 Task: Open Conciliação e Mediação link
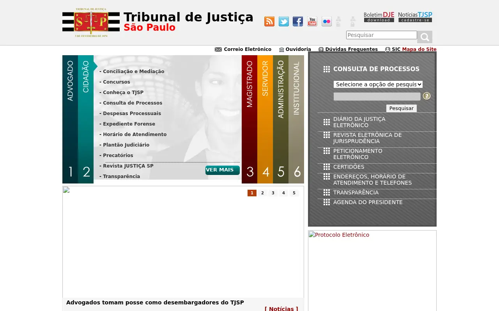click(x=134, y=72)
